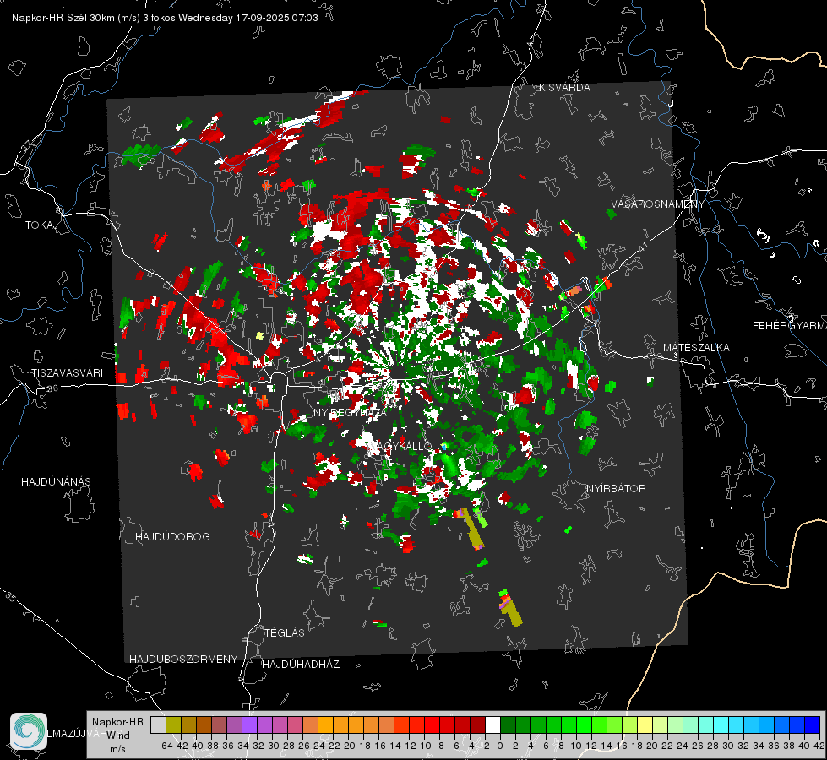Click the HAJDÚNÁNÁS town label
This screenshot has width=827, height=760.
pos(56,482)
